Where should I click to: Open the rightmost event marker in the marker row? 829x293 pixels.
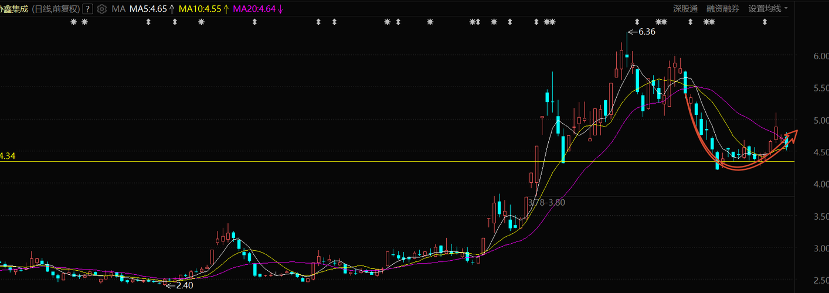click(x=765, y=22)
